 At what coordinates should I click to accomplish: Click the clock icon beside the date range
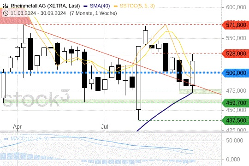click(6, 13)
